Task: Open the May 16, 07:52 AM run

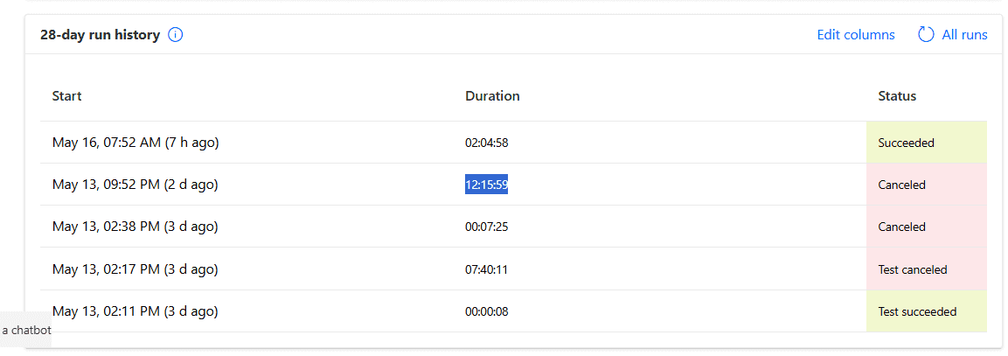Action: [136, 143]
